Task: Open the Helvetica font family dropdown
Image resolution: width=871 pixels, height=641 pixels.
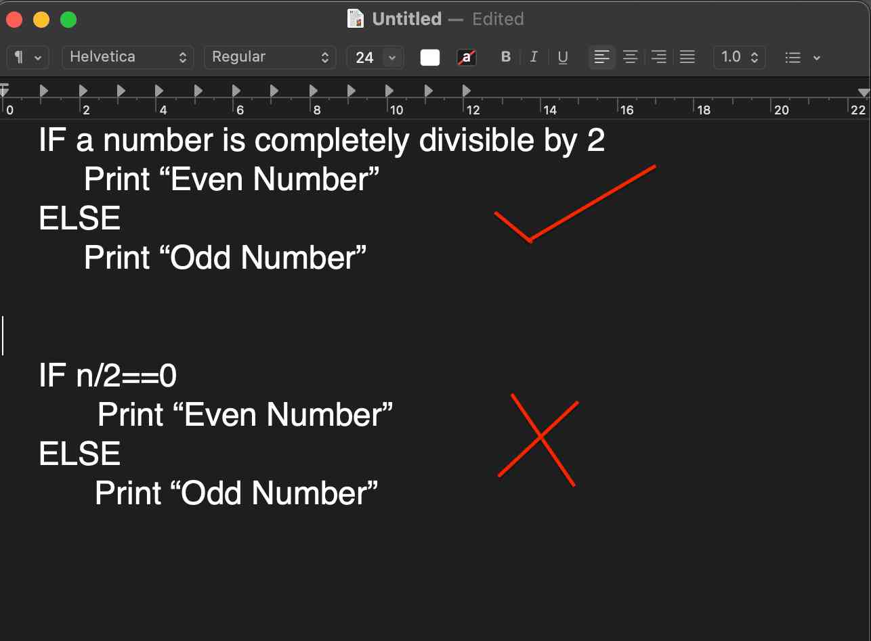Action: coord(127,58)
